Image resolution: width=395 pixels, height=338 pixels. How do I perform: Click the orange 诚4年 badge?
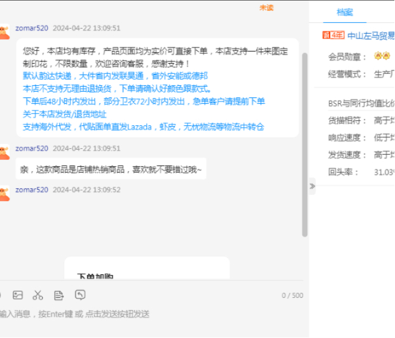(333, 36)
